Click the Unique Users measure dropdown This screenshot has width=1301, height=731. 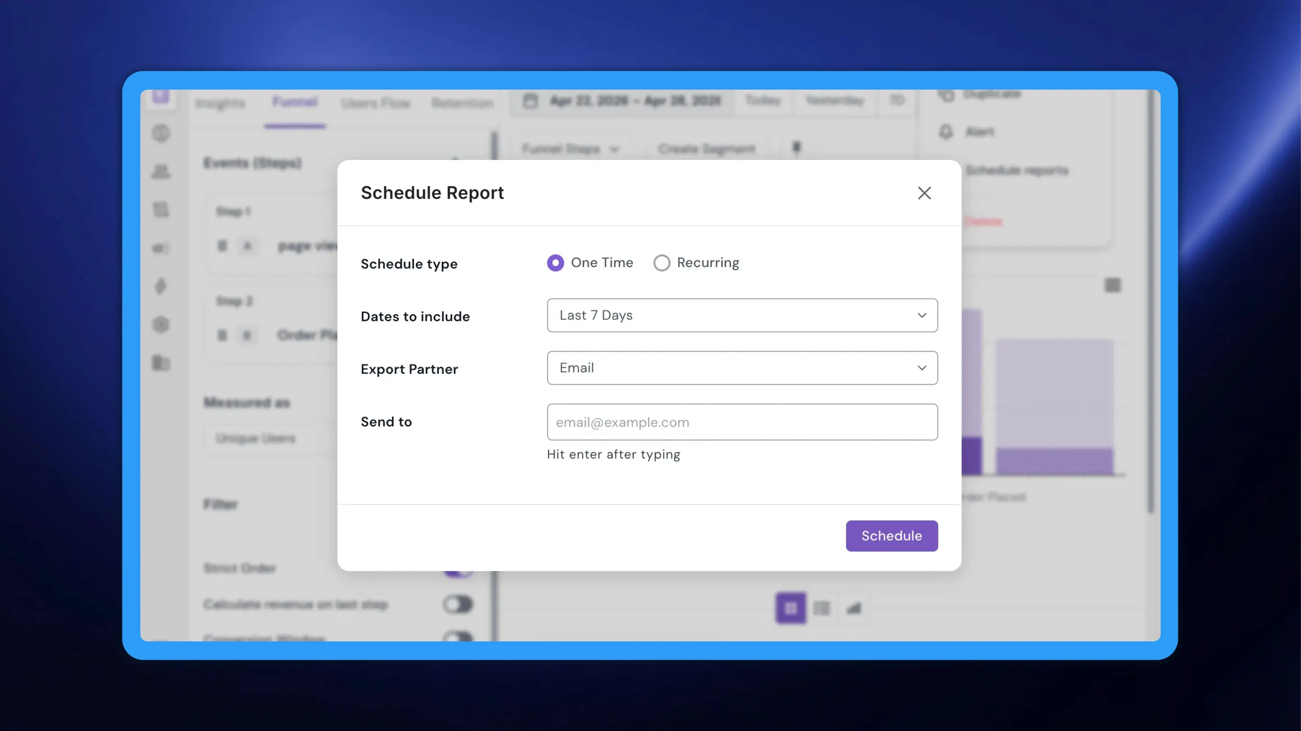pyautogui.click(x=270, y=438)
